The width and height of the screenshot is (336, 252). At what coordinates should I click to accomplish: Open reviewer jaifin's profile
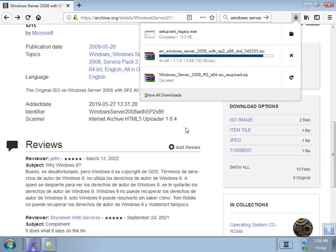coord(55,158)
